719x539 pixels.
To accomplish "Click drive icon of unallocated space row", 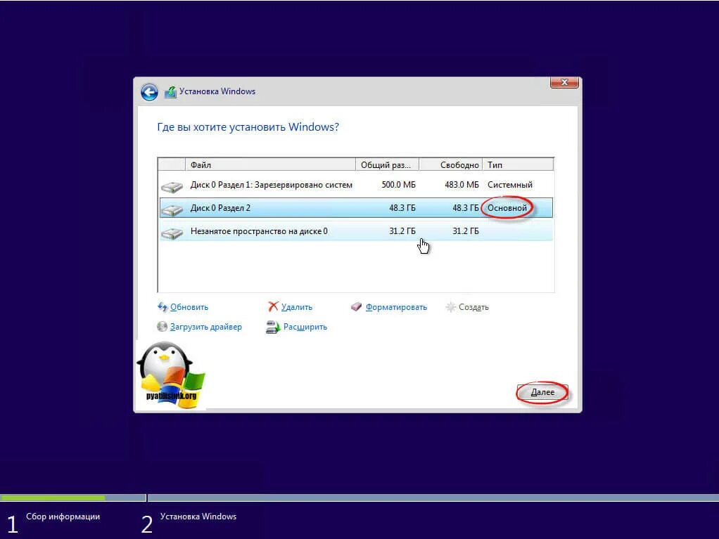I will pyautogui.click(x=172, y=233).
